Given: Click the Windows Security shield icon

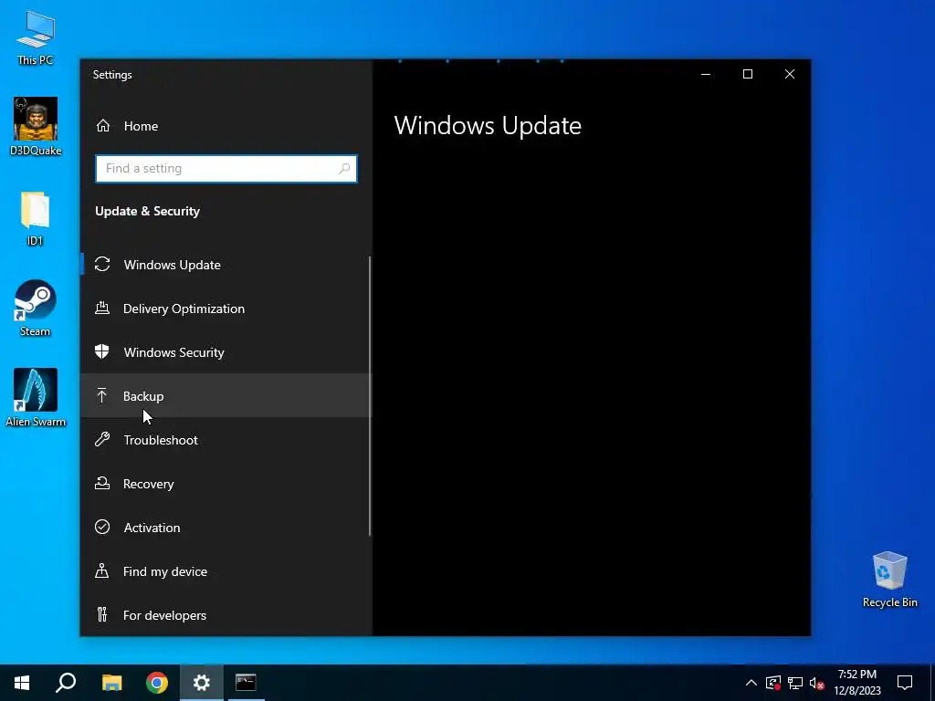Looking at the screenshot, I should coord(102,351).
